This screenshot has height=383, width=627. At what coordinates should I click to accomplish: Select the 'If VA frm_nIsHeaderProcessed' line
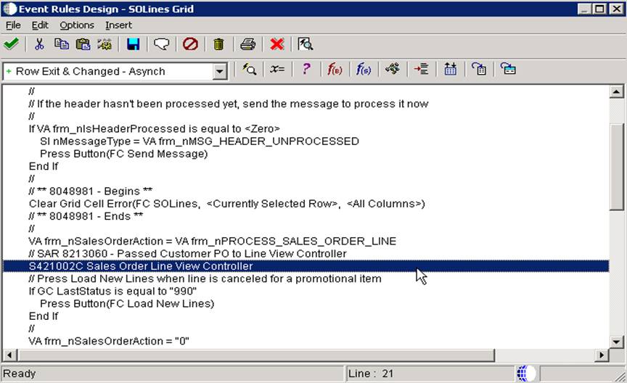click(154, 128)
